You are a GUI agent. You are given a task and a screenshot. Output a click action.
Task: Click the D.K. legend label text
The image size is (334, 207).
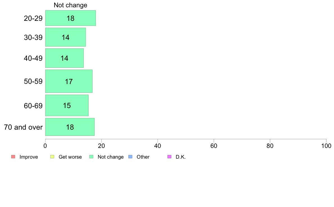coord(180,157)
